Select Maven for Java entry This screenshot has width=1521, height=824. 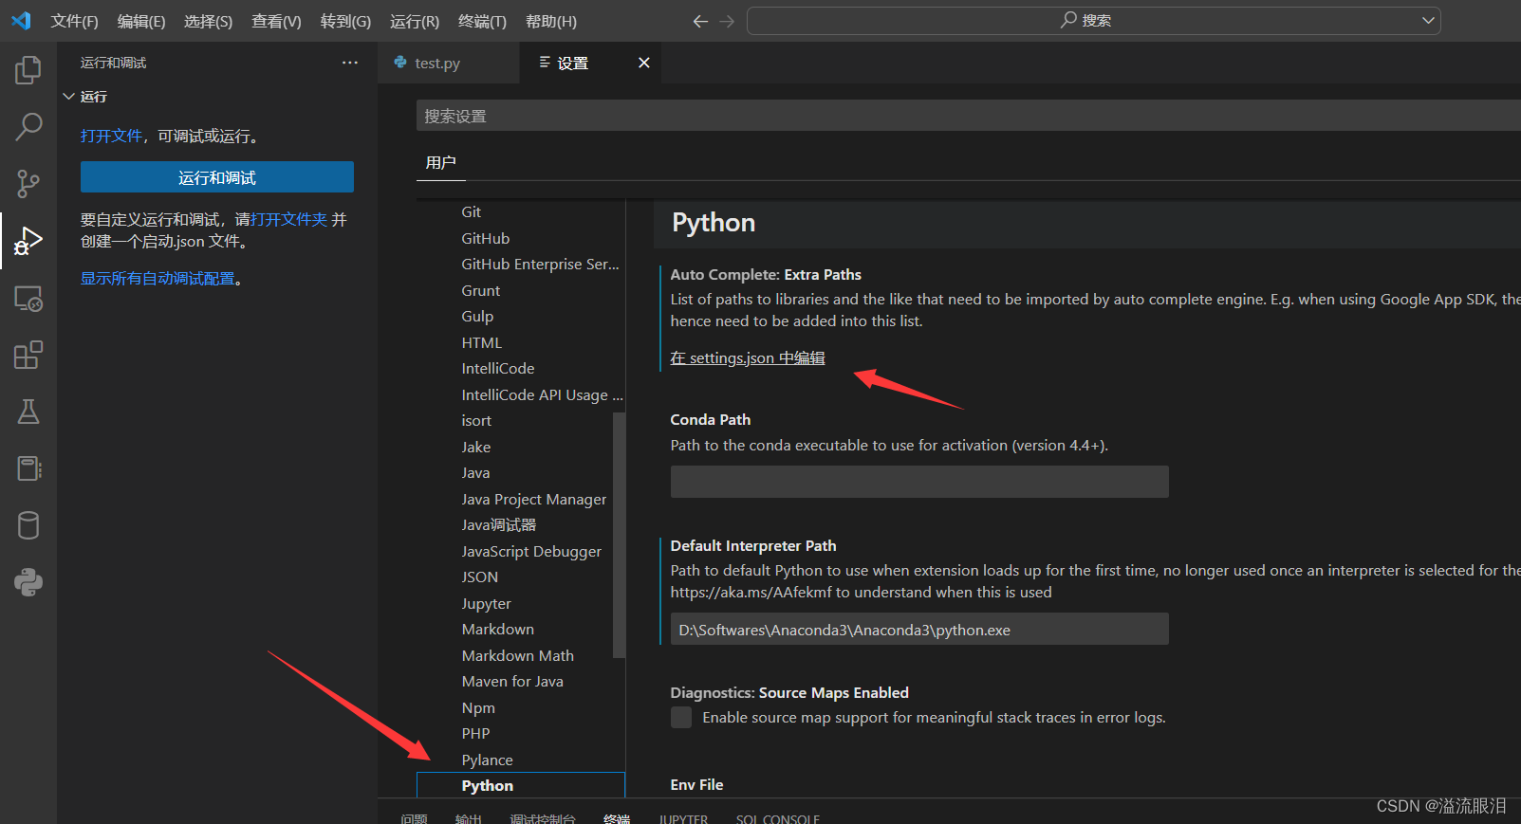pos(512,681)
